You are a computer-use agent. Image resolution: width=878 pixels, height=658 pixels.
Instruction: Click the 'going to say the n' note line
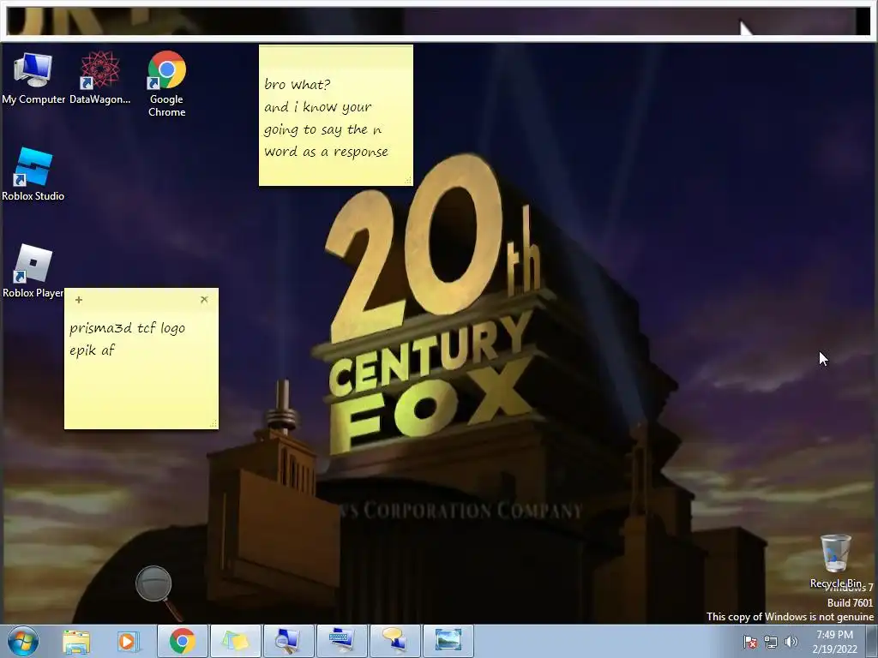[322, 130]
